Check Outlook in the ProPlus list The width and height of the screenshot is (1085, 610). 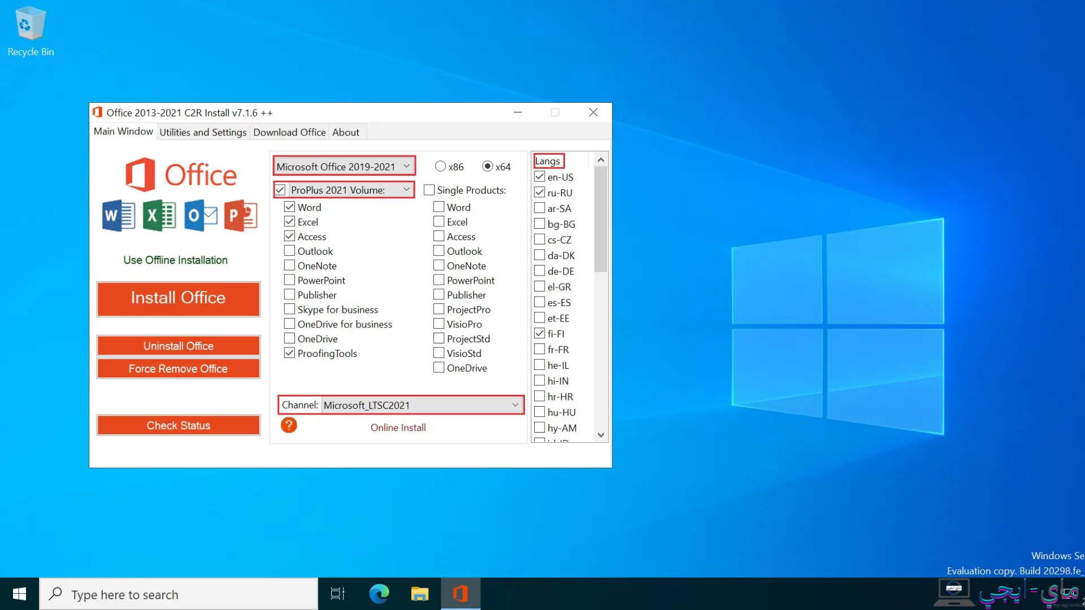pos(289,251)
